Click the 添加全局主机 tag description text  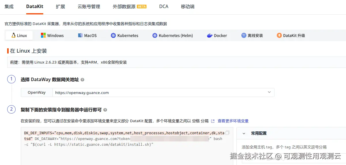(284, 147)
